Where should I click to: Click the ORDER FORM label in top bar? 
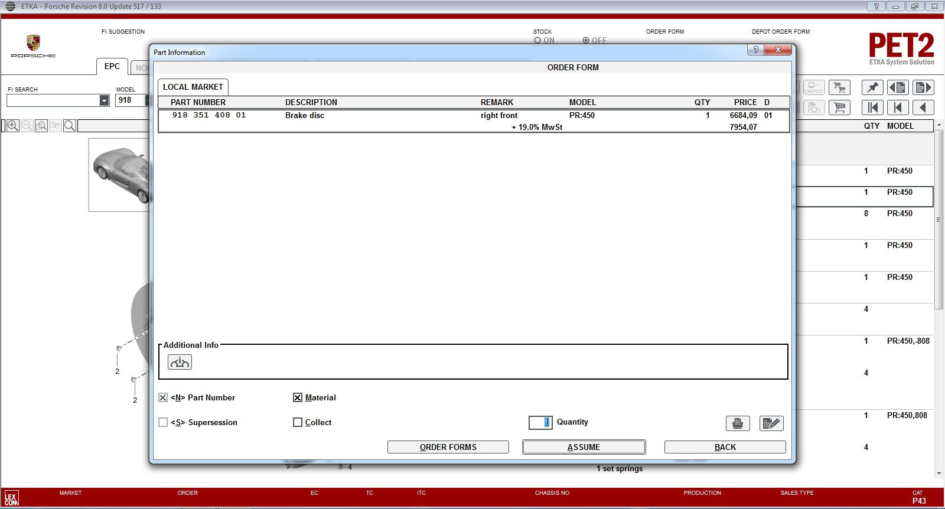(665, 32)
